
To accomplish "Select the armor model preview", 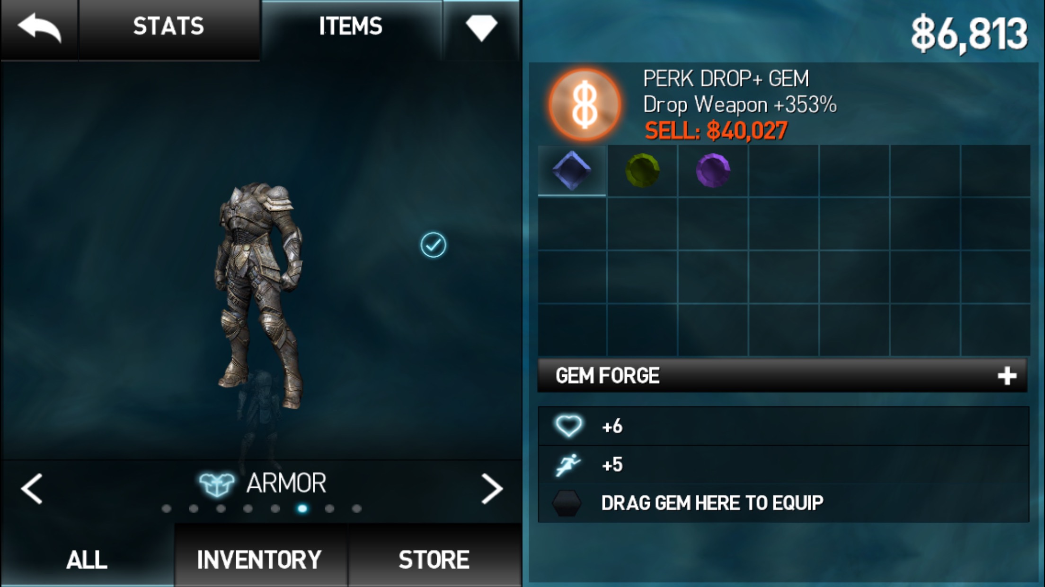I will 260,296.
